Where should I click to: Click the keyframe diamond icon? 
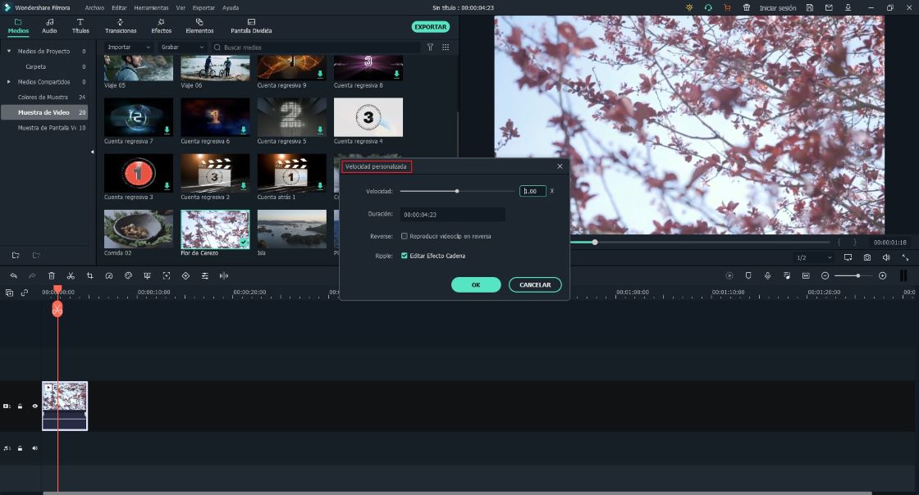(x=185, y=275)
